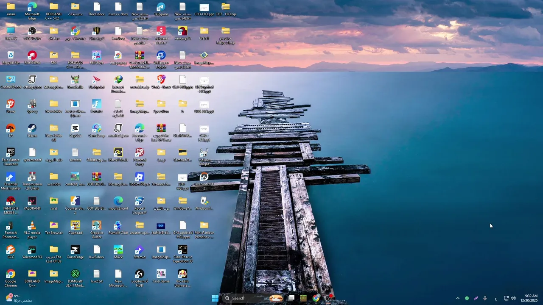Select the Counter-Strike 2 shortcut
This screenshot has width=543, height=305.
tap(75, 205)
